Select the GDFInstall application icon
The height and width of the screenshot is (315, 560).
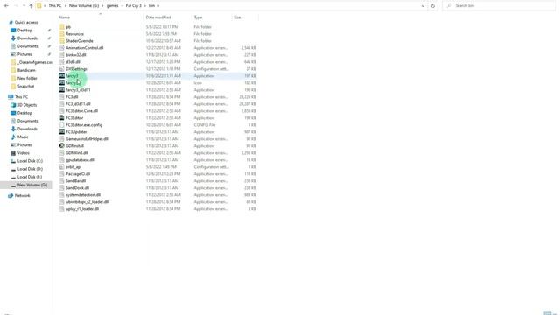pos(62,146)
